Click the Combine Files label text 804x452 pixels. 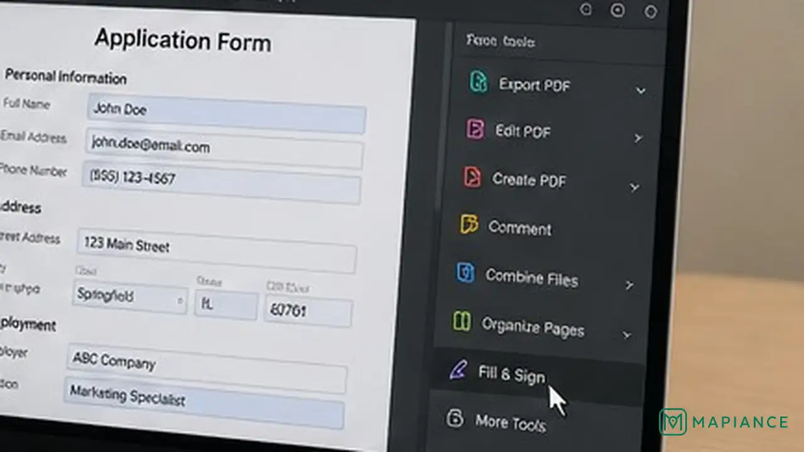coord(531,277)
